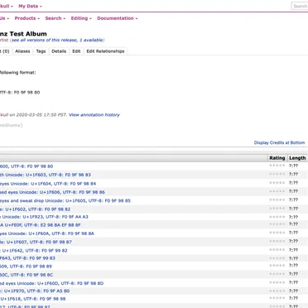Open track with U+1F618
Screen dimensions: 308x308
coord(32,299)
